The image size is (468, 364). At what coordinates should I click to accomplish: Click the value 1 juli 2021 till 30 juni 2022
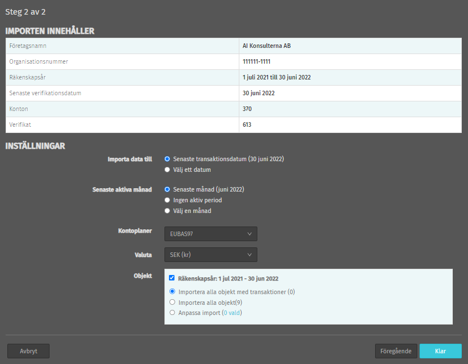tap(277, 77)
